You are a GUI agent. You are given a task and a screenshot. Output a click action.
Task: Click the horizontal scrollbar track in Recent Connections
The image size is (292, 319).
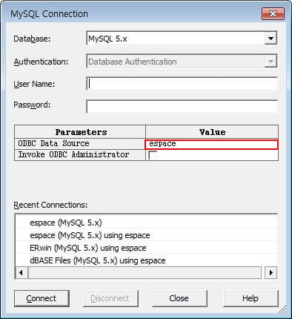(x=145, y=272)
